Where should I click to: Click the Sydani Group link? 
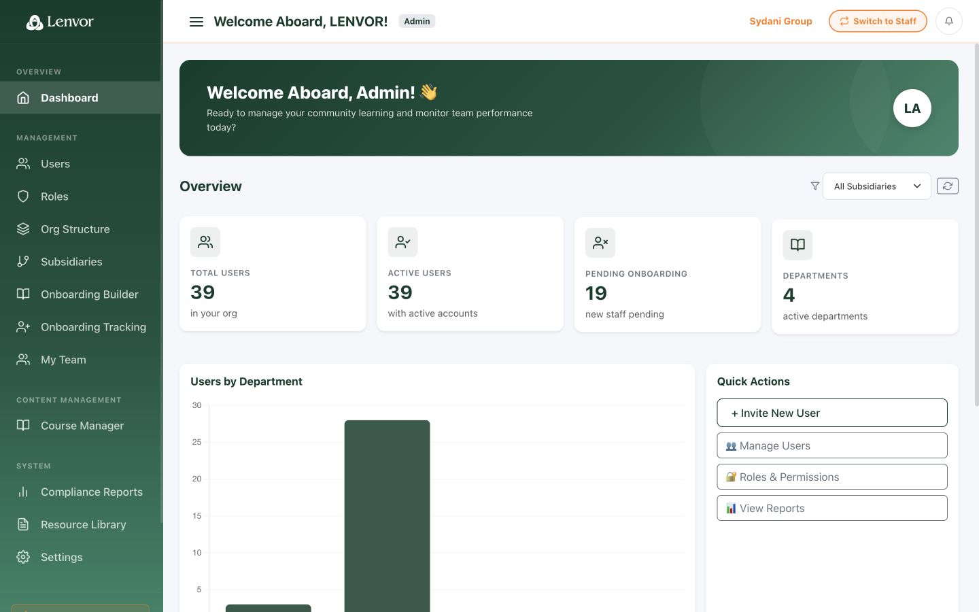pyautogui.click(x=780, y=21)
